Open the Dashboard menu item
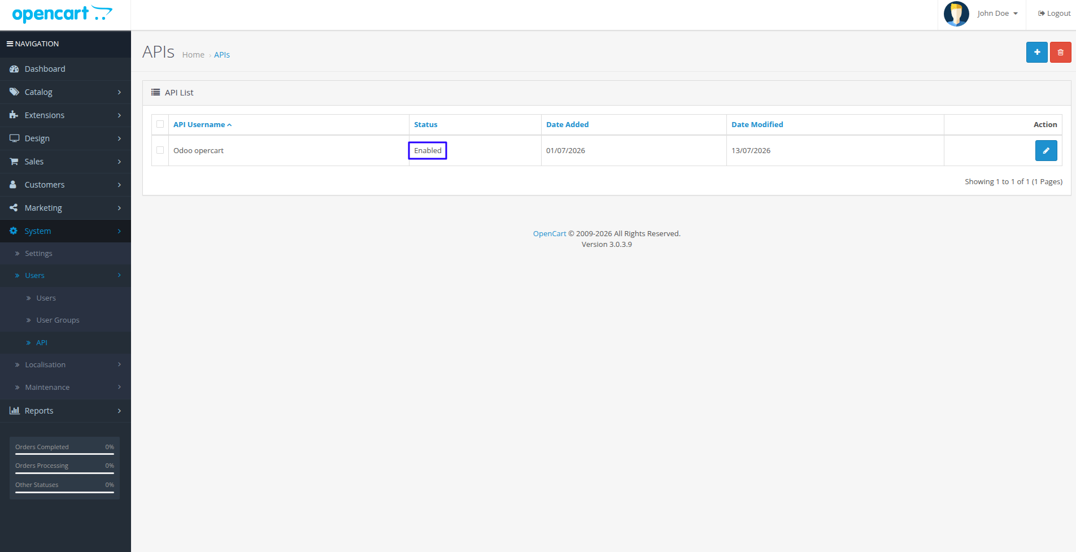 pos(66,69)
